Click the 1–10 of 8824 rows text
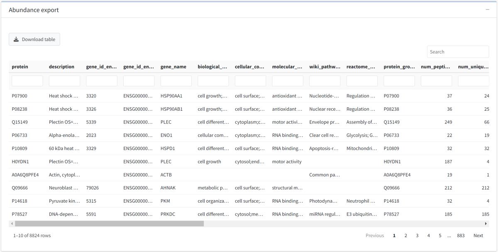Image resolution: width=498 pixels, height=252 pixels. coord(32,235)
